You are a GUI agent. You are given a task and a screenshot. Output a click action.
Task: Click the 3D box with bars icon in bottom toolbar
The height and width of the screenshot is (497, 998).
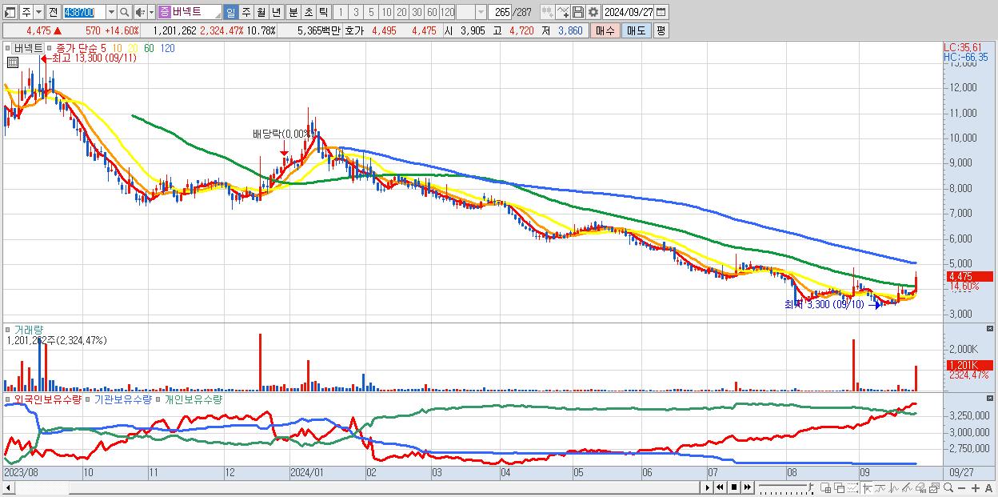[920, 487]
